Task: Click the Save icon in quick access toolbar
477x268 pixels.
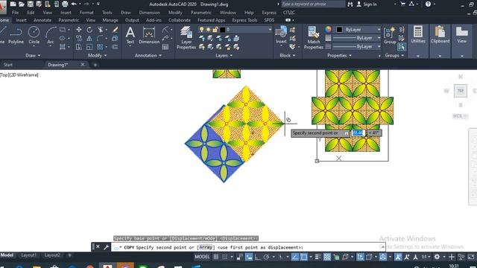Action: pos(30,4)
